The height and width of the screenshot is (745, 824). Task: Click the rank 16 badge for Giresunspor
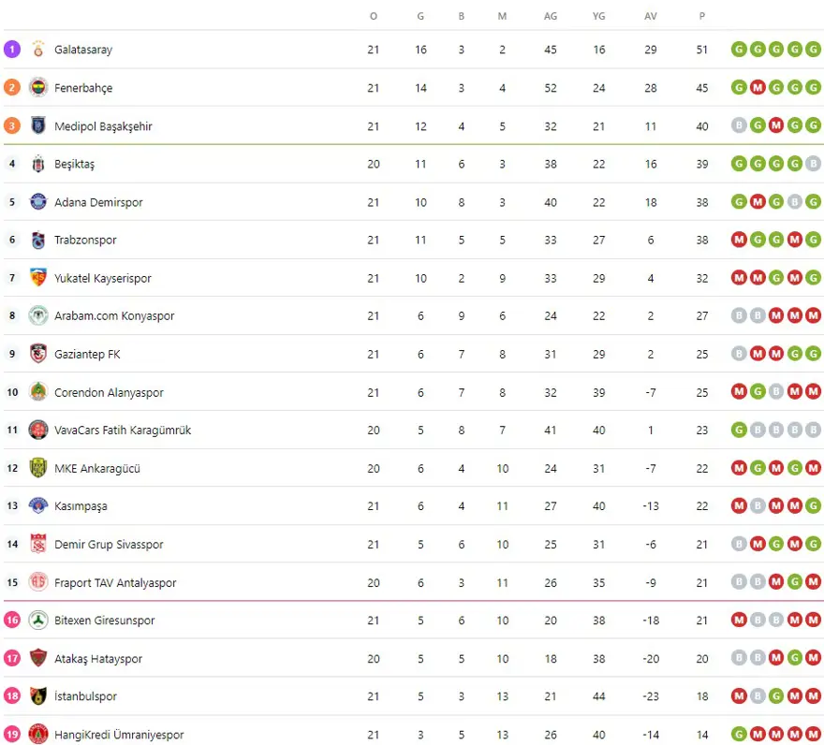[x=12, y=621]
